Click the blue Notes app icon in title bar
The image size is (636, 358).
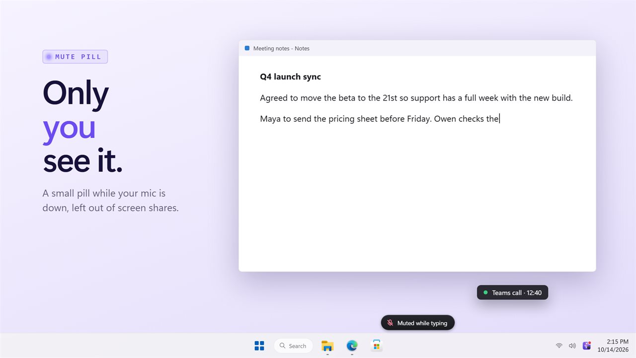coord(247,48)
